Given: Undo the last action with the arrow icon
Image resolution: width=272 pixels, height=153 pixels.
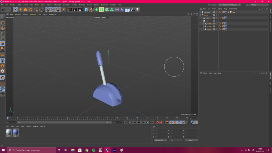Looking at the screenshot, I should pyautogui.click(x=4, y=10).
